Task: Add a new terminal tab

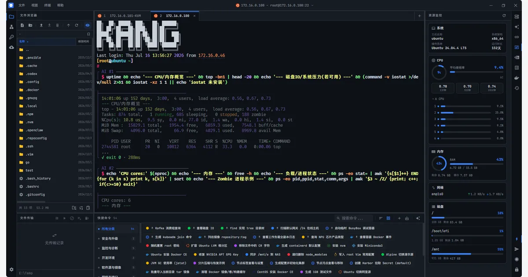Action: pyautogui.click(x=419, y=15)
